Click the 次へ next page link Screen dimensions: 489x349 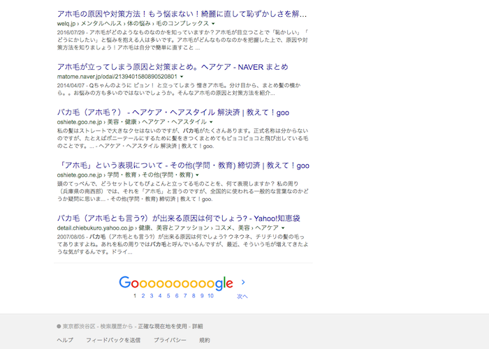242,297
